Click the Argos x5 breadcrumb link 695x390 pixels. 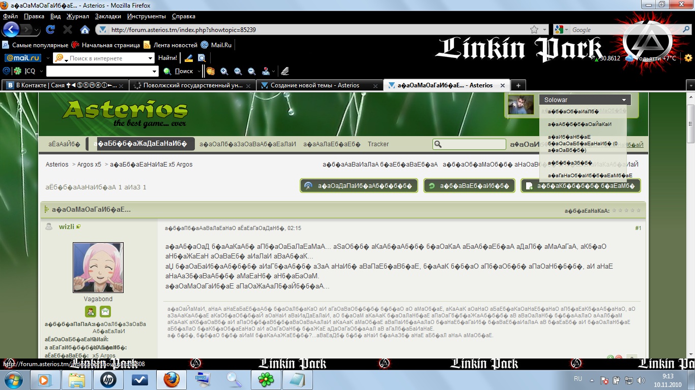coord(89,165)
